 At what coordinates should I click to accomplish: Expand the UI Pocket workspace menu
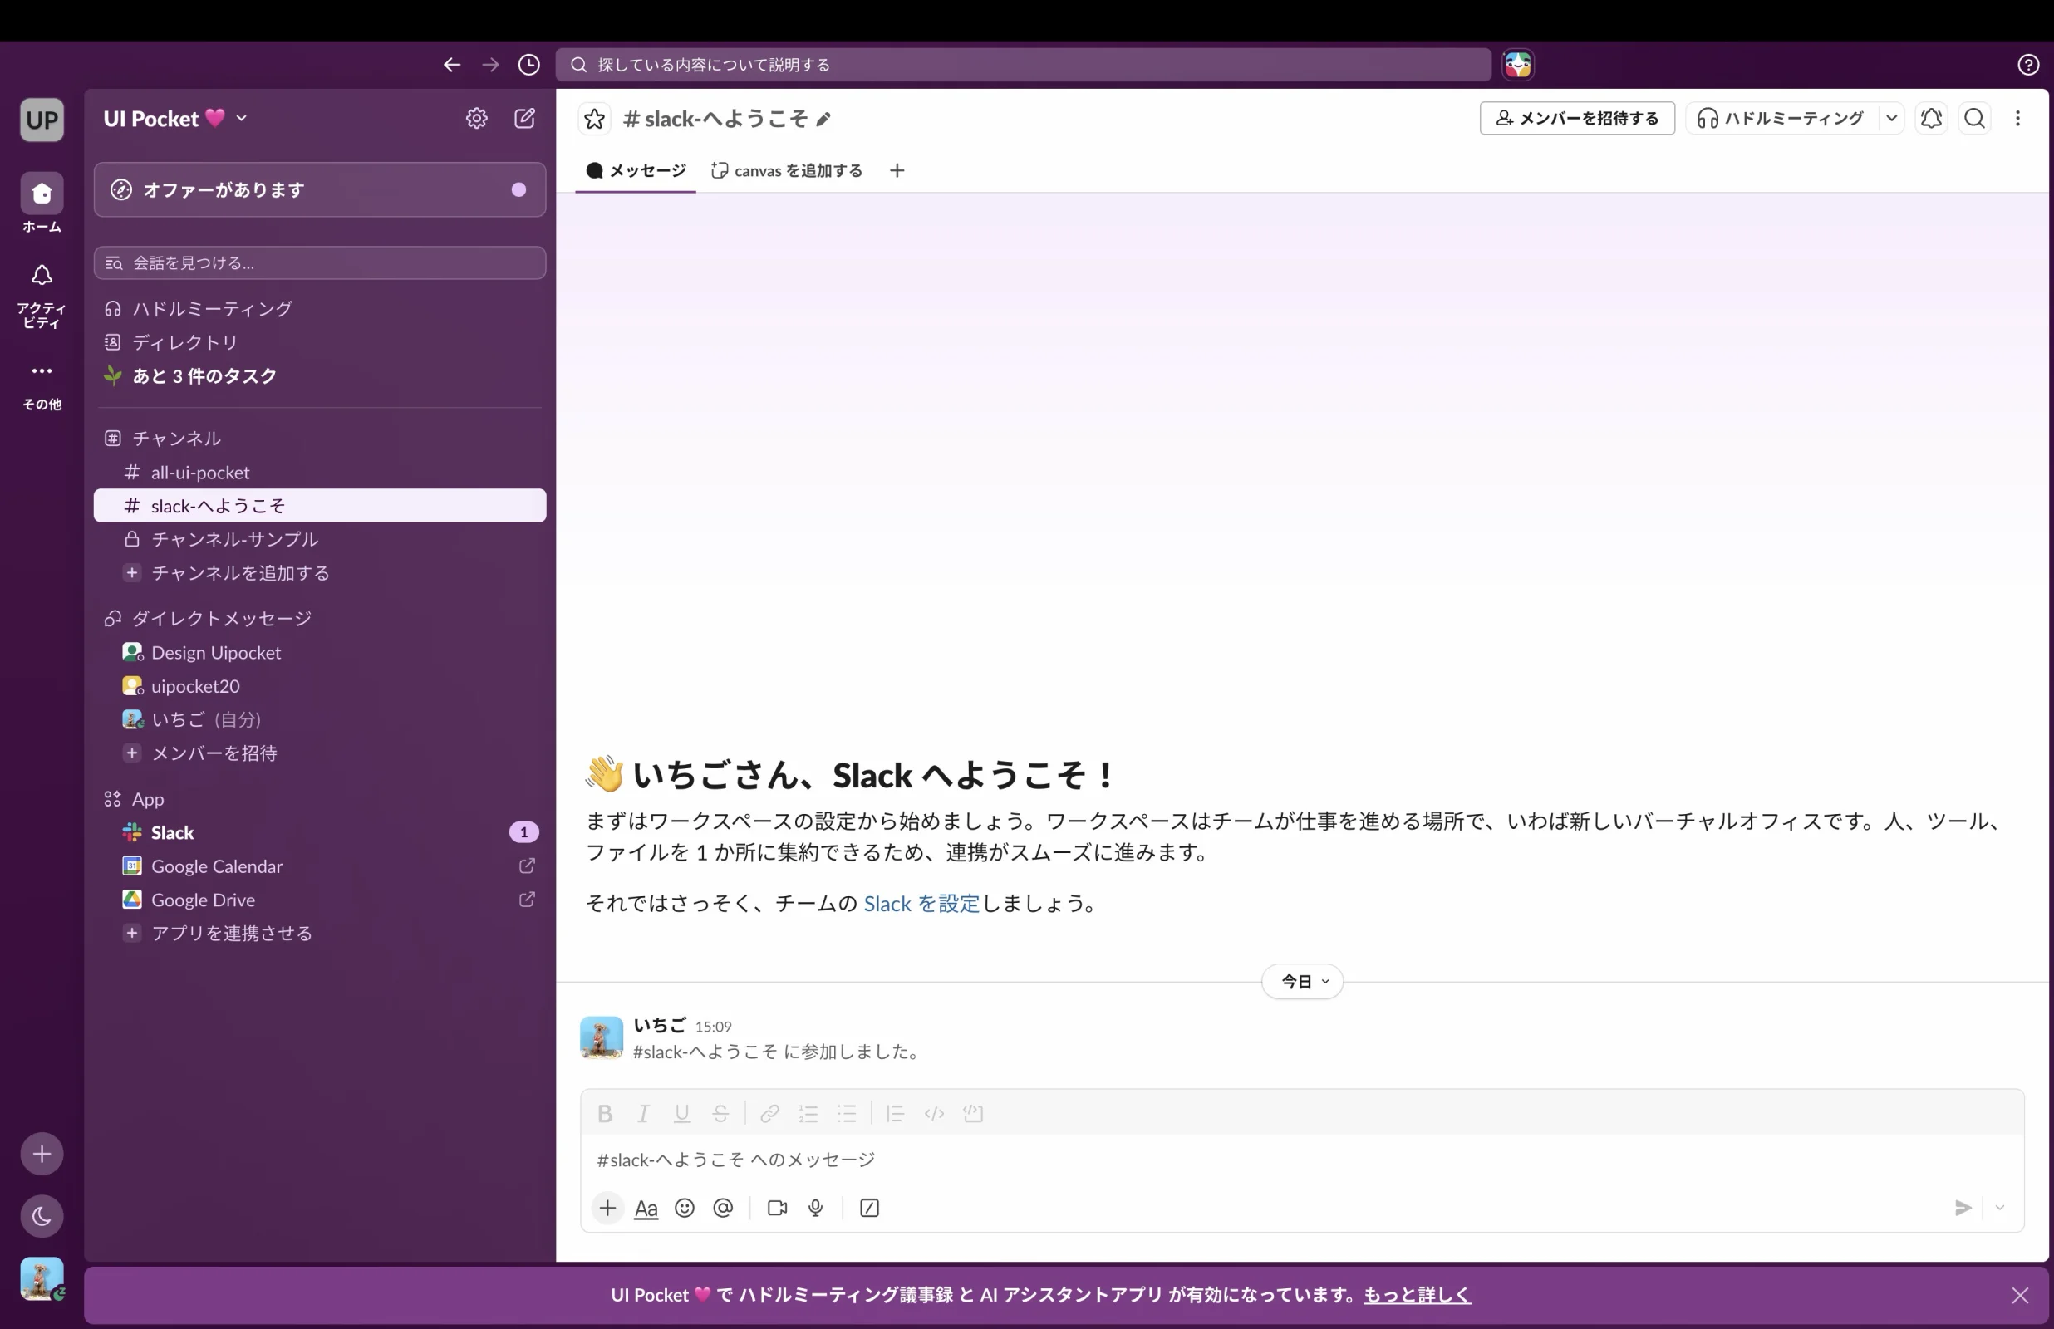click(x=176, y=118)
